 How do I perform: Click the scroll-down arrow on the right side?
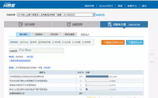click(x=152, y=62)
